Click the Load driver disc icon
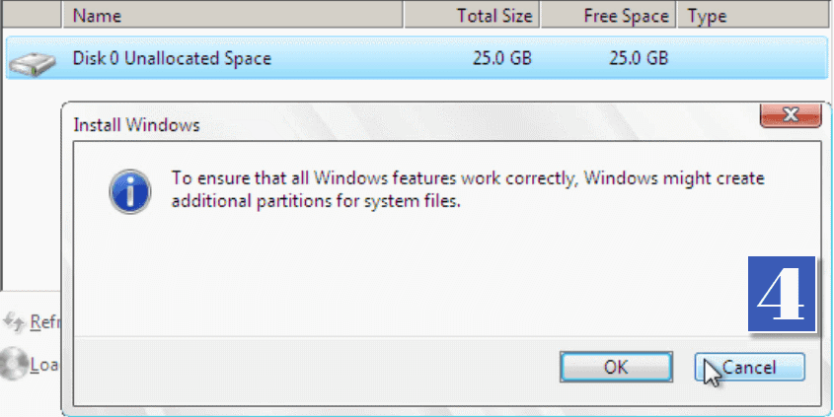The width and height of the screenshot is (834, 417). [x=13, y=364]
